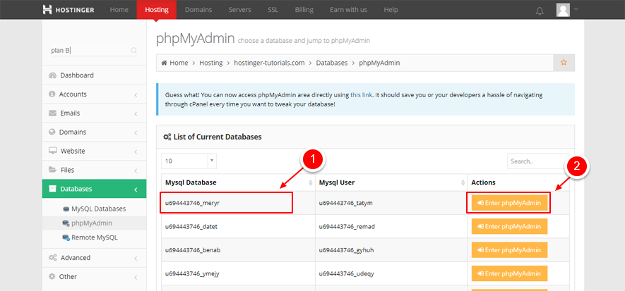Expand the Domains section
Image resolution: width=625 pixels, height=291 pixels.
pyautogui.click(x=136, y=132)
